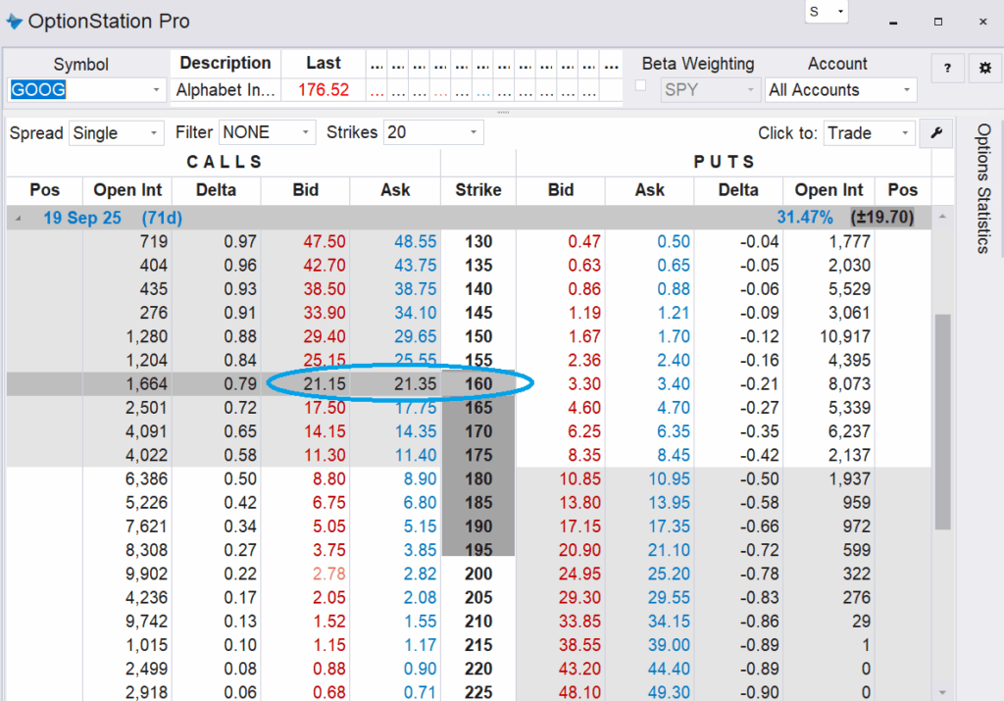Open the help question mark button

pyautogui.click(x=948, y=68)
